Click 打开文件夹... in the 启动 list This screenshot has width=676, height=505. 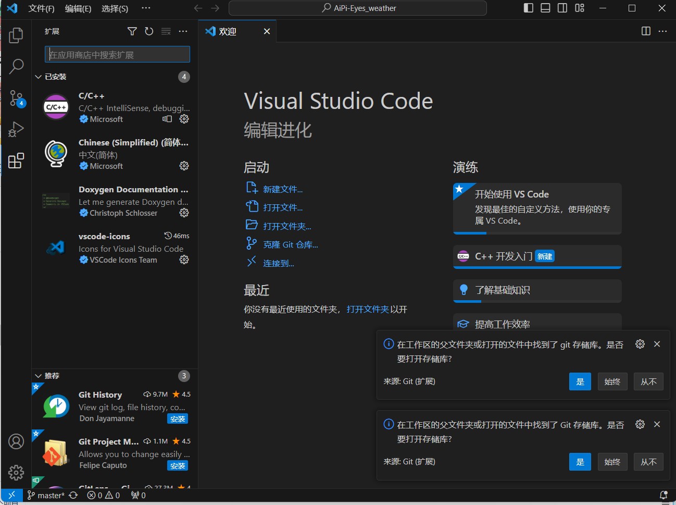pyautogui.click(x=287, y=226)
